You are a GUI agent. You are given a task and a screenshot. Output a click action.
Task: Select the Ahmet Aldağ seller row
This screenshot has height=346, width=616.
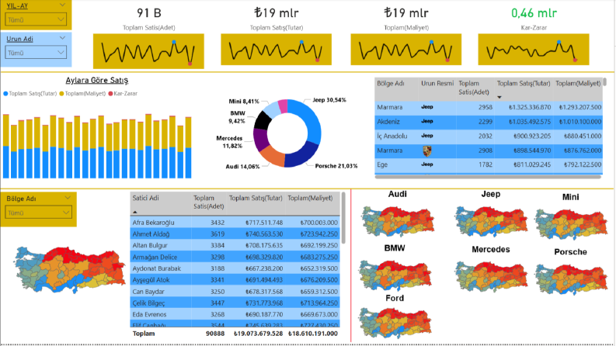[x=235, y=234]
